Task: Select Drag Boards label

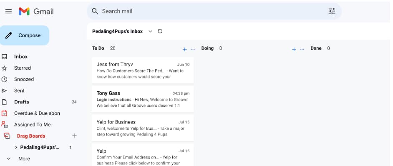Action: 31,136
